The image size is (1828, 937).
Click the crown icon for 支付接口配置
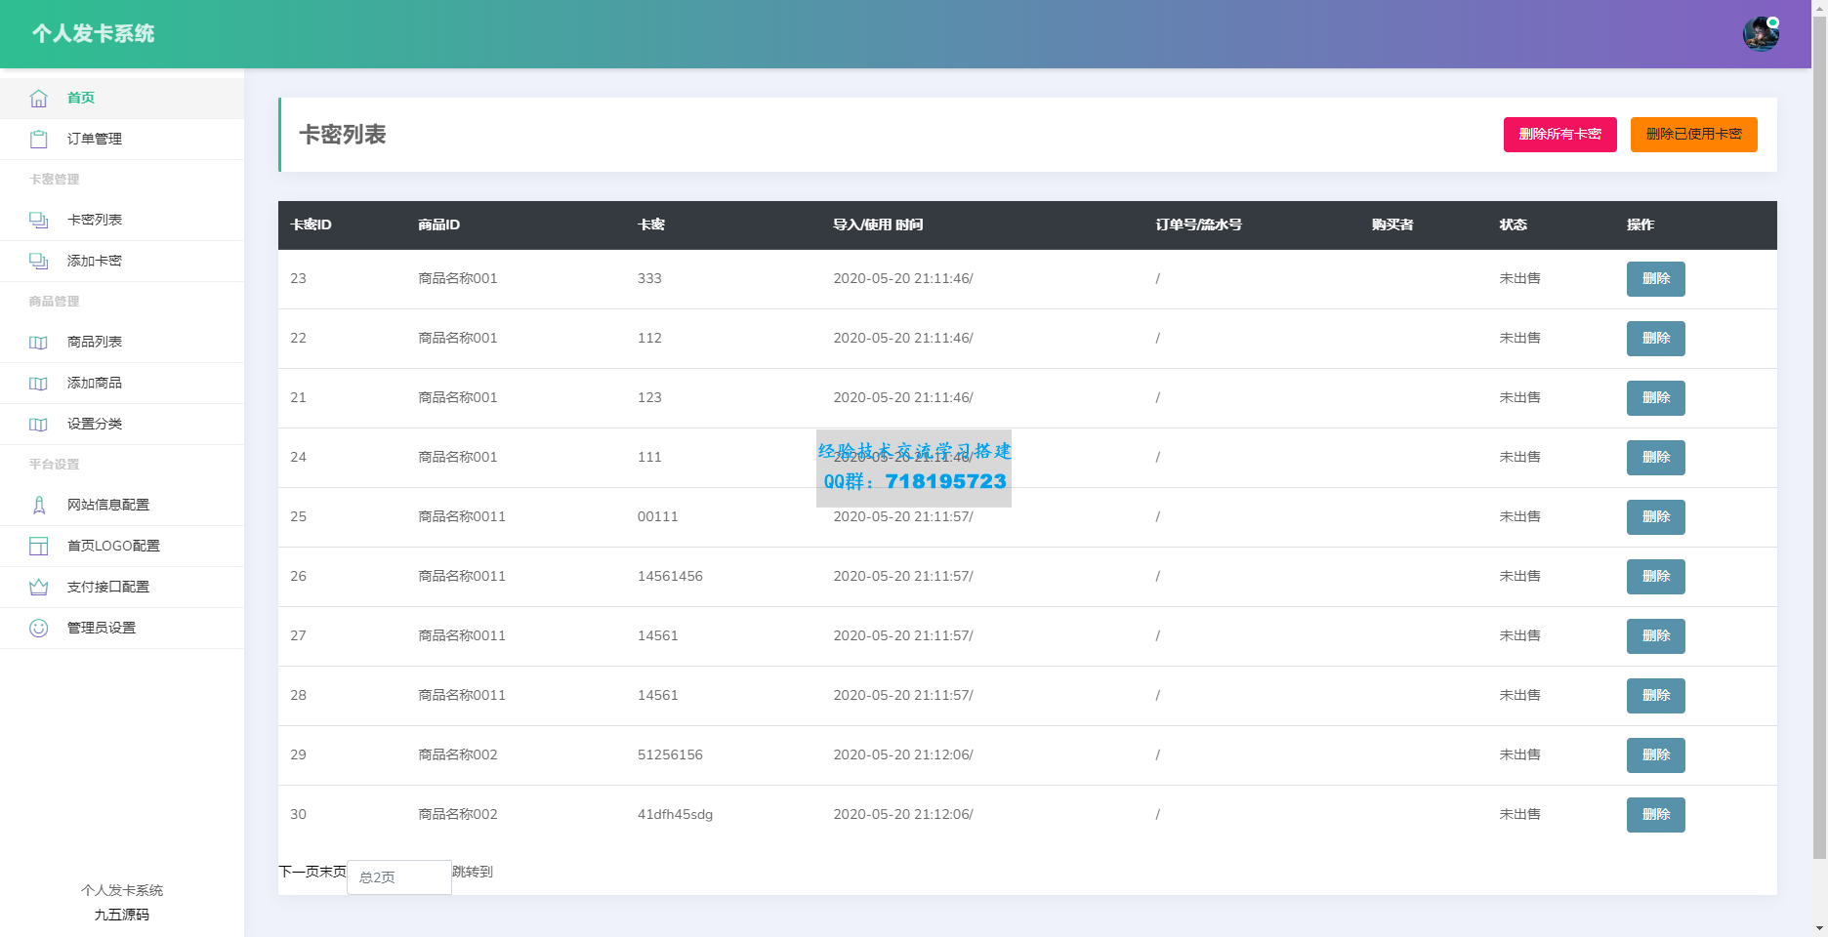coord(38,588)
